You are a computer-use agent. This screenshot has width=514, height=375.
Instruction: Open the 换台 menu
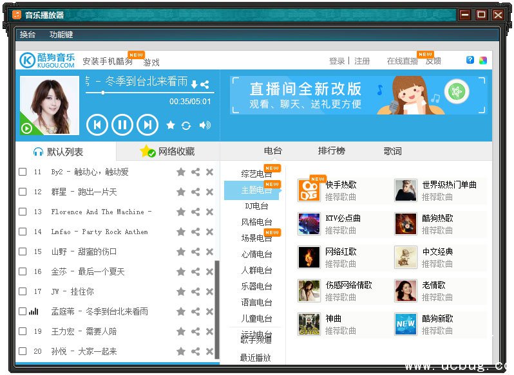tap(28, 35)
